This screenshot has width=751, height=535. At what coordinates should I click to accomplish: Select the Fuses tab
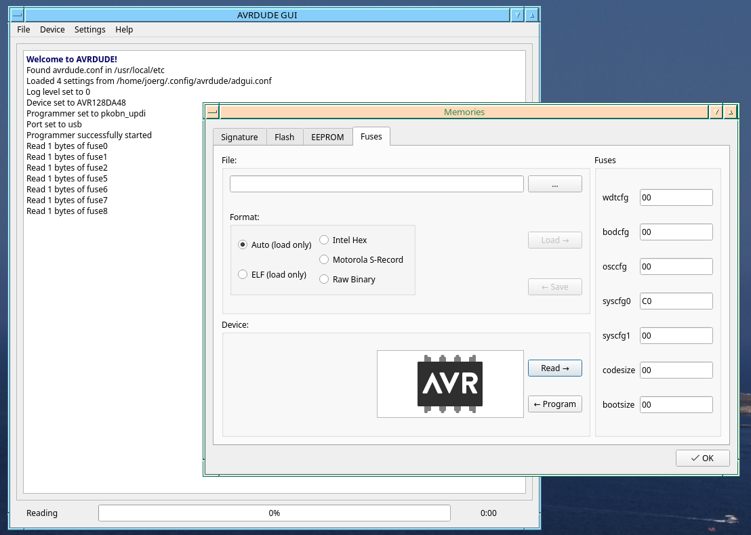pyautogui.click(x=371, y=136)
